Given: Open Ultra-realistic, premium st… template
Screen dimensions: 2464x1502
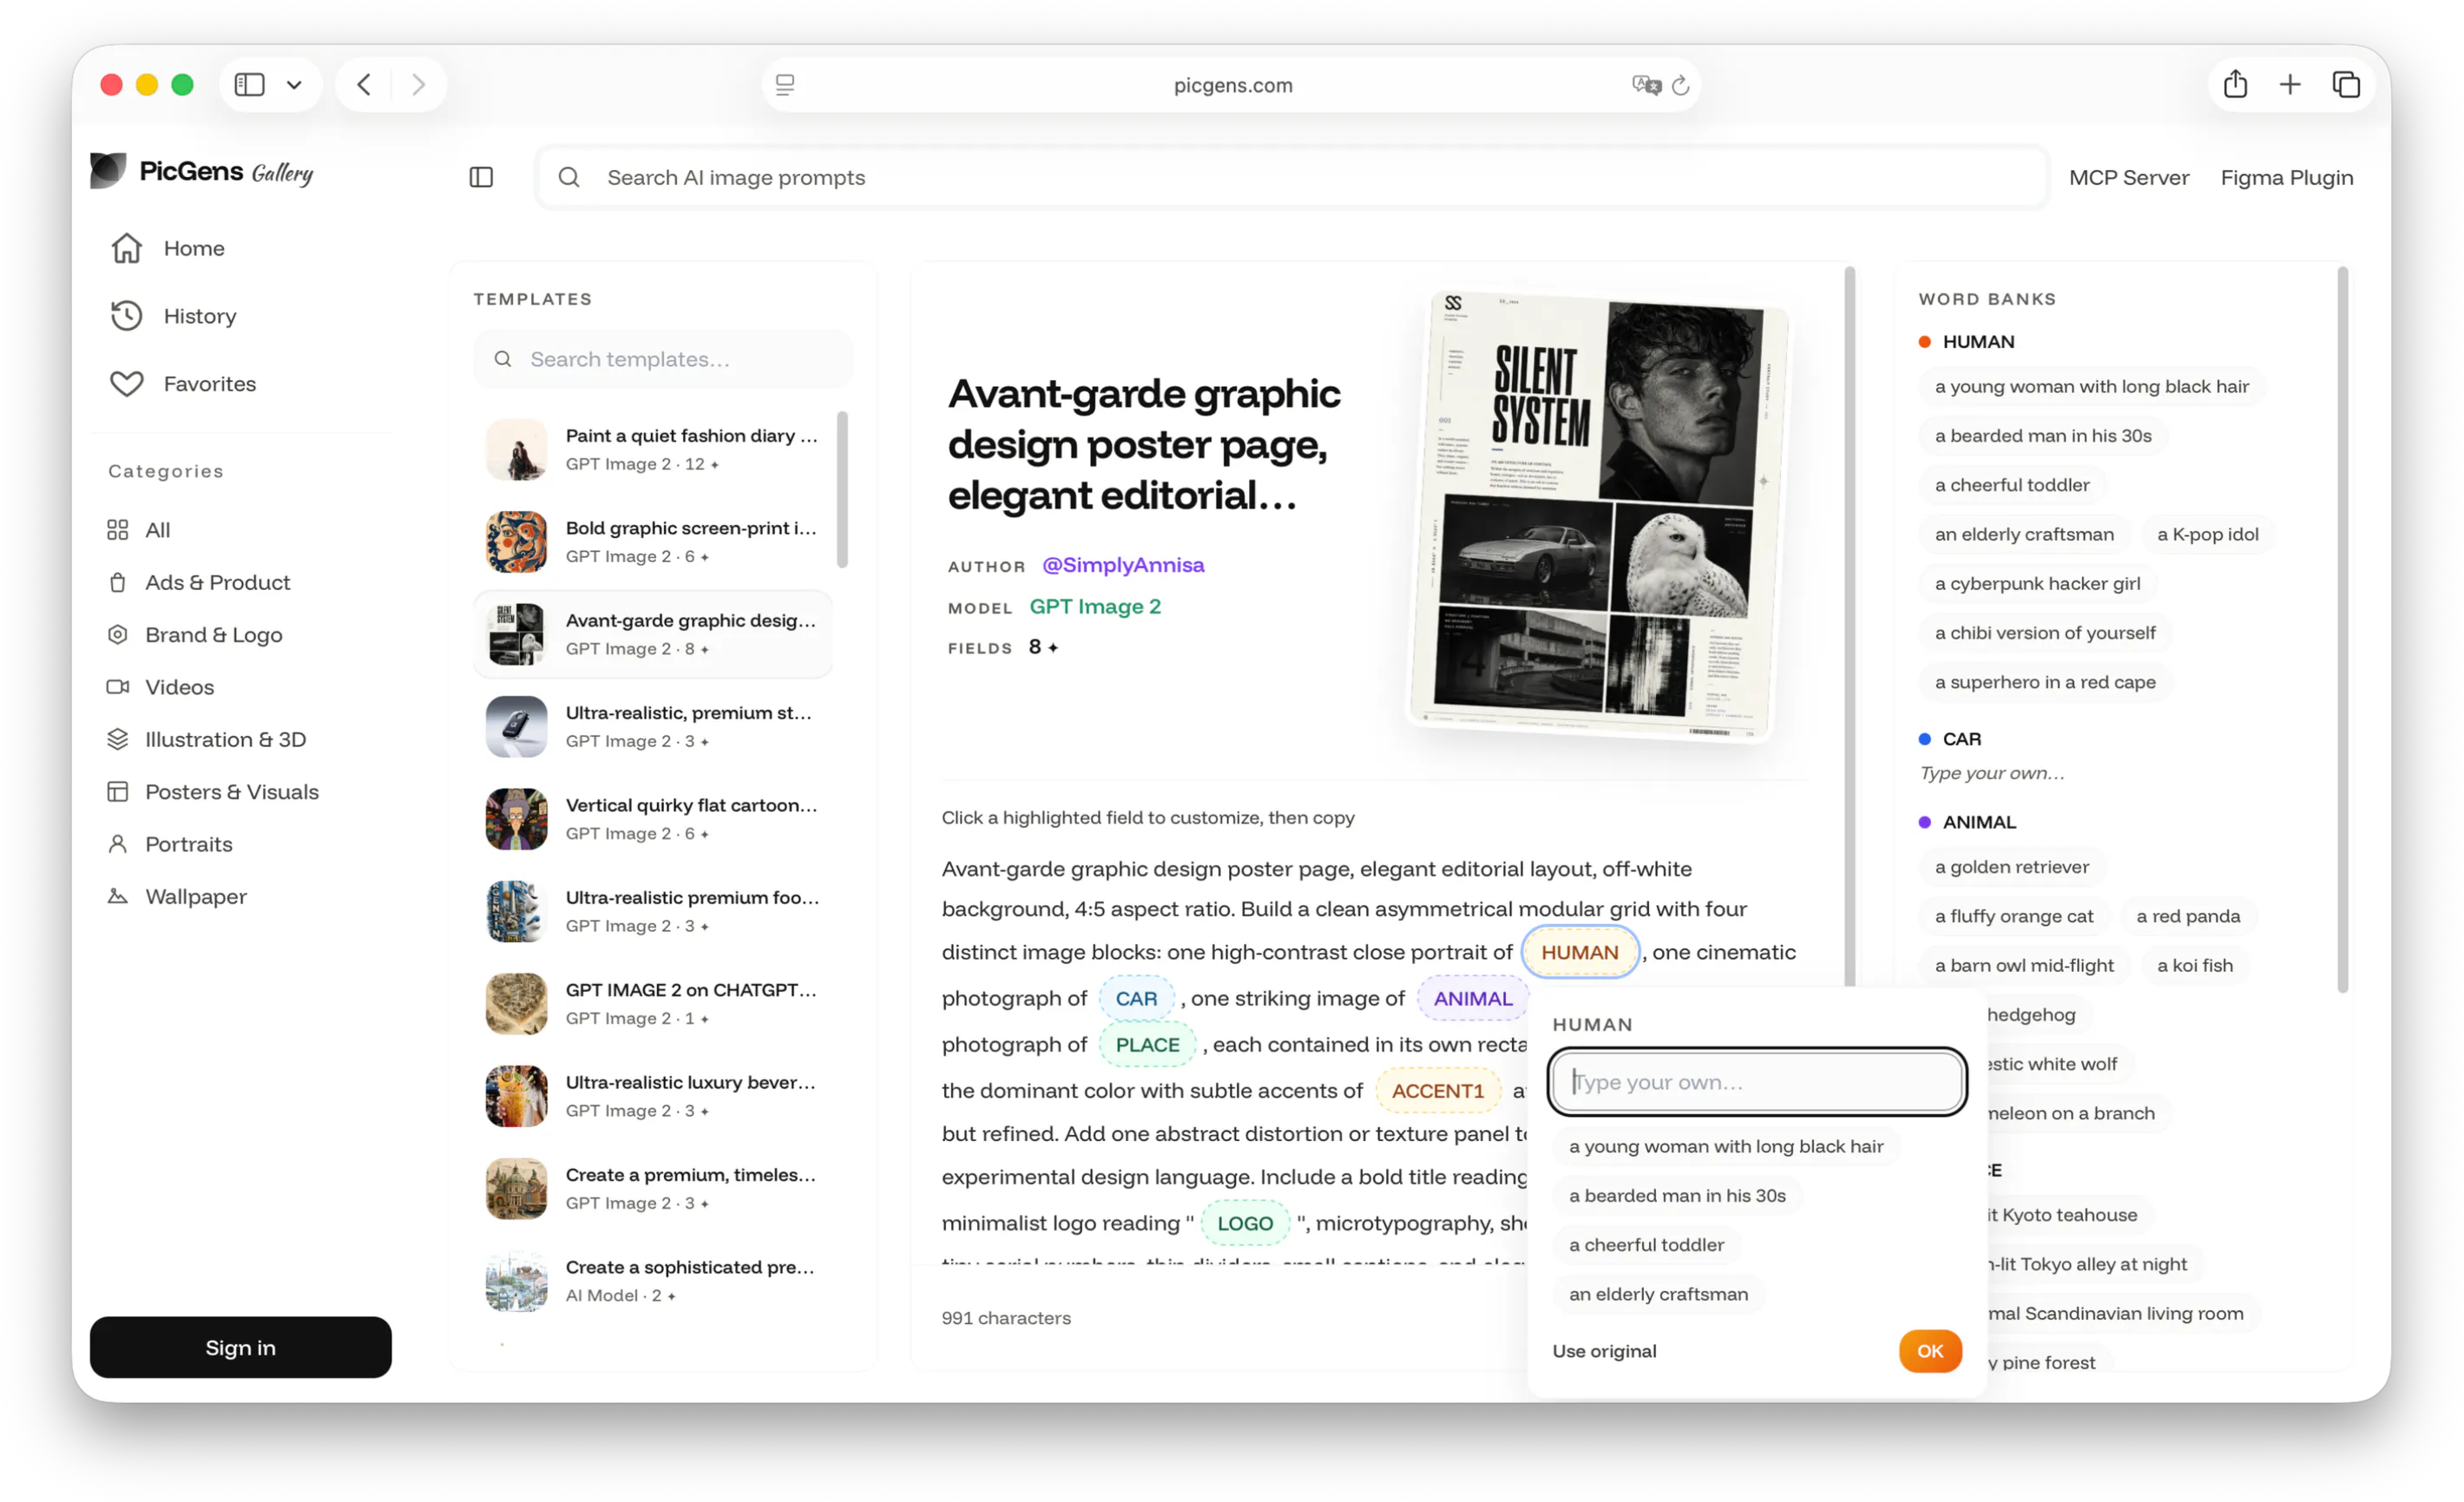Looking at the screenshot, I should (653, 726).
